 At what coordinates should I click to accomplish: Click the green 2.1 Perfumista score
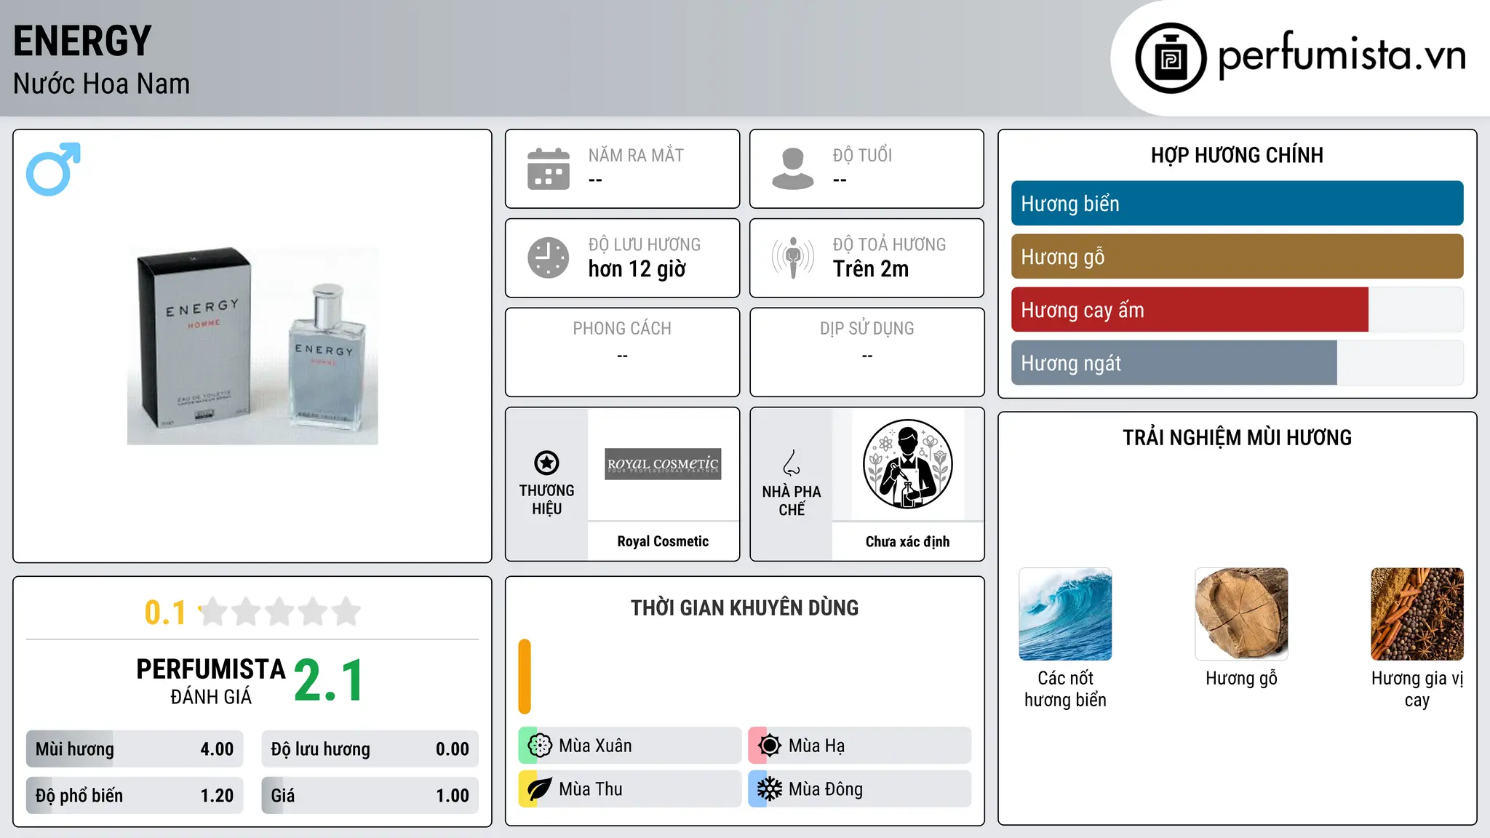[x=329, y=681]
